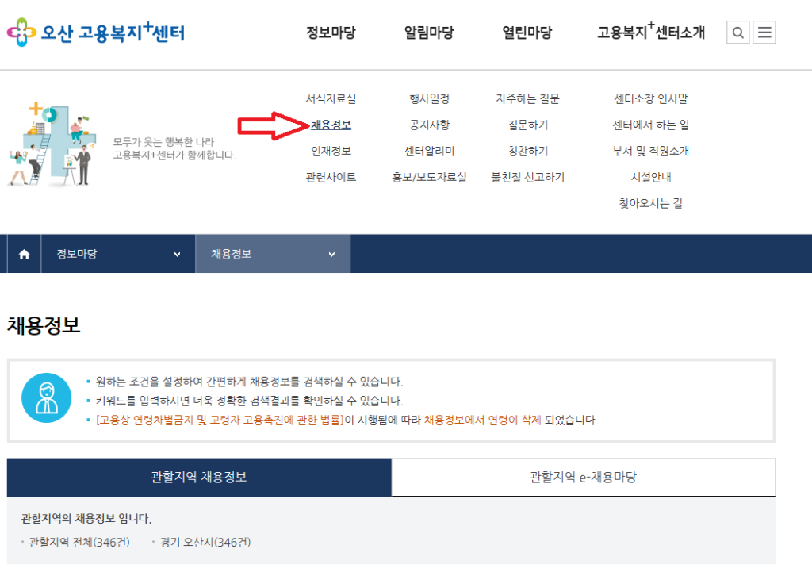Click the 오산 고용복지+센터 logo
Viewport: 812px width, 572px height.
95,33
